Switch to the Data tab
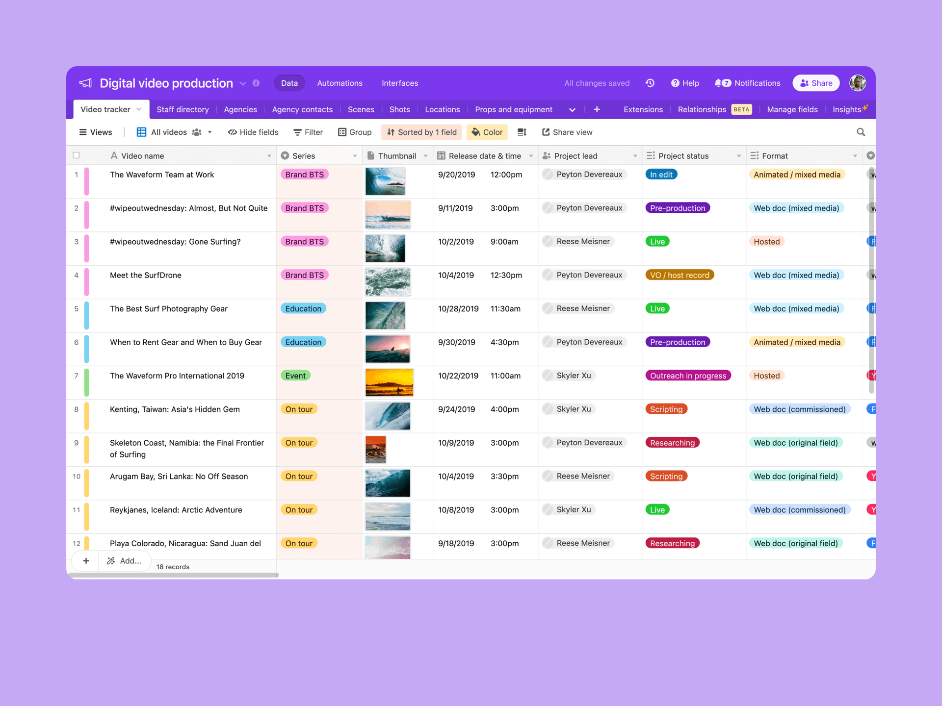The image size is (942, 706). click(289, 83)
